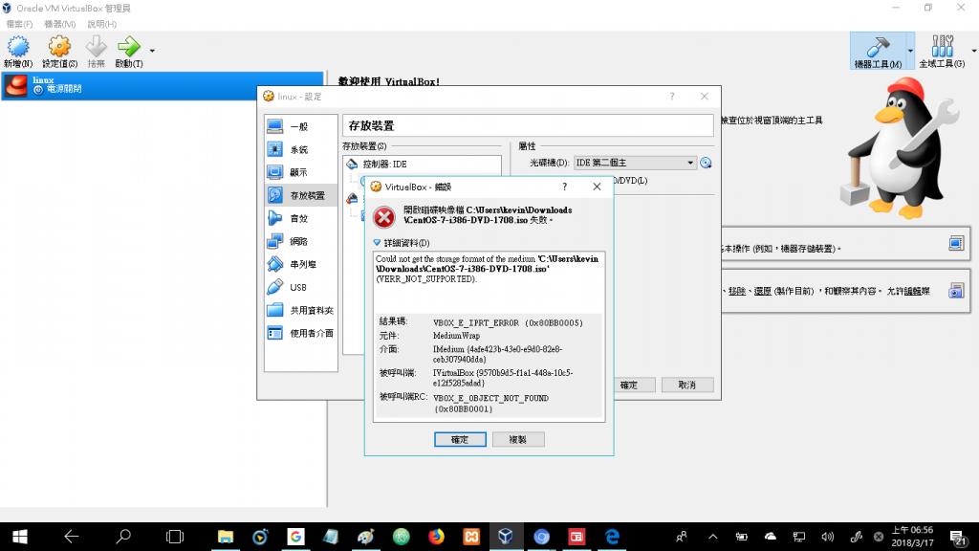Screen dimensions: 979x551
Task: Open the red window taskbar app
Action: point(577,537)
